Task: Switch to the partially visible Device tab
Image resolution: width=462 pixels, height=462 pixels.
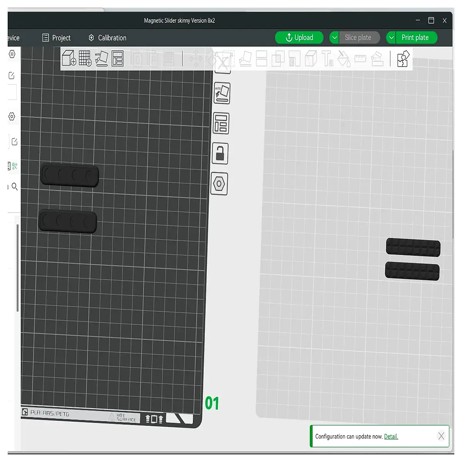Action: click(x=13, y=38)
